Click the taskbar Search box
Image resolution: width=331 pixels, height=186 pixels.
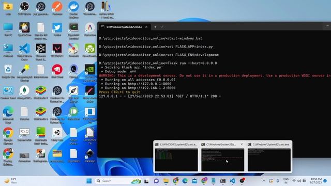(118, 181)
